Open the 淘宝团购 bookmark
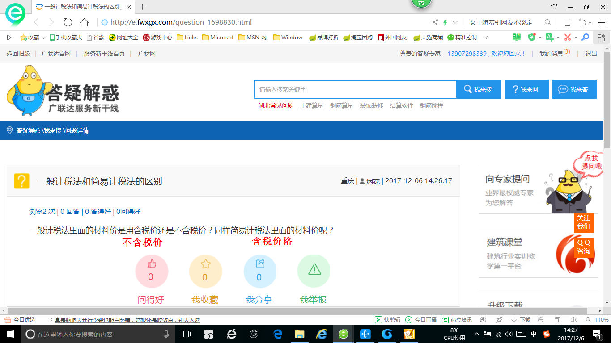Viewport: 611px width, 343px height. click(358, 38)
